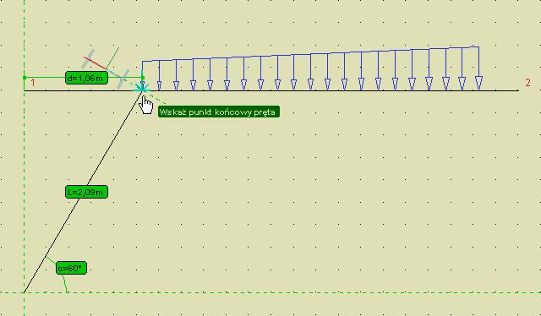Click the 'Wskaż punkt końcowy pręta' tooltip
The height and width of the screenshot is (316, 541).
pyautogui.click(x=219, y=112)
